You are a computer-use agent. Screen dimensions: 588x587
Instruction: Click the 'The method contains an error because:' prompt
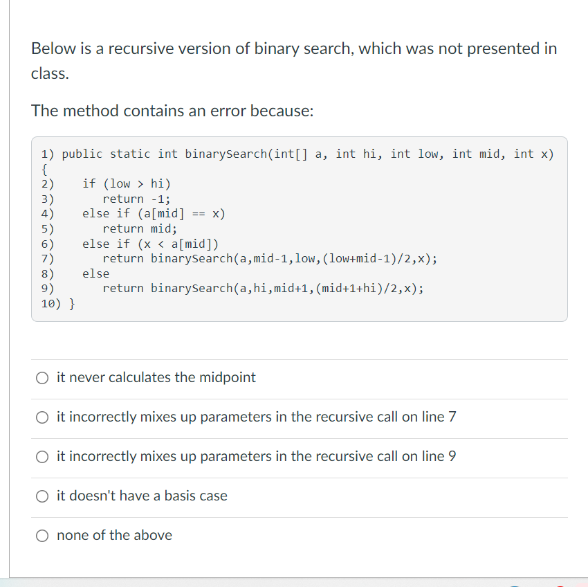pyautogui.click(x=172, y=111)
